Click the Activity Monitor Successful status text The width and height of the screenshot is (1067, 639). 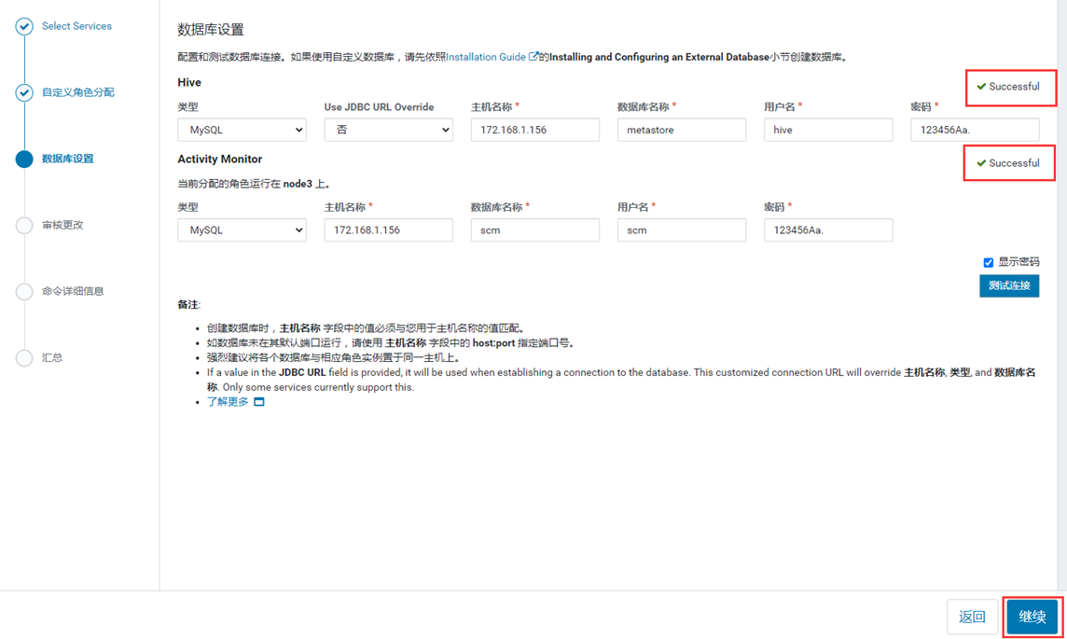pyautogui.click(x=1014, y=163)
